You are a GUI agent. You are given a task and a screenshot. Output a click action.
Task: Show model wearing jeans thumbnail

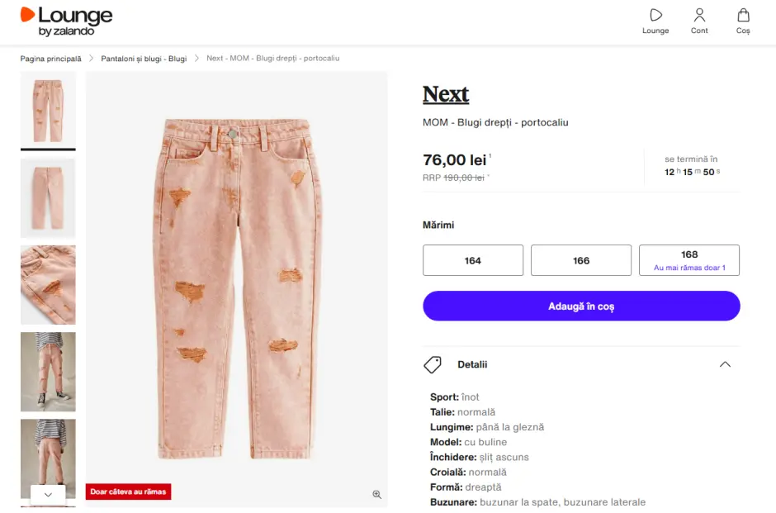tap(48, 372)
